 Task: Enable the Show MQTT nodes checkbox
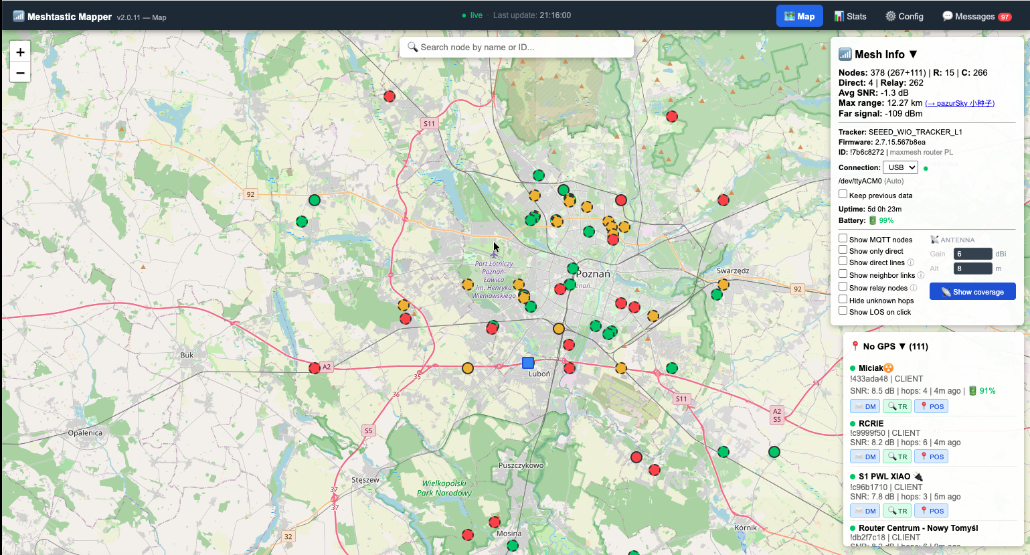[843, 238]
